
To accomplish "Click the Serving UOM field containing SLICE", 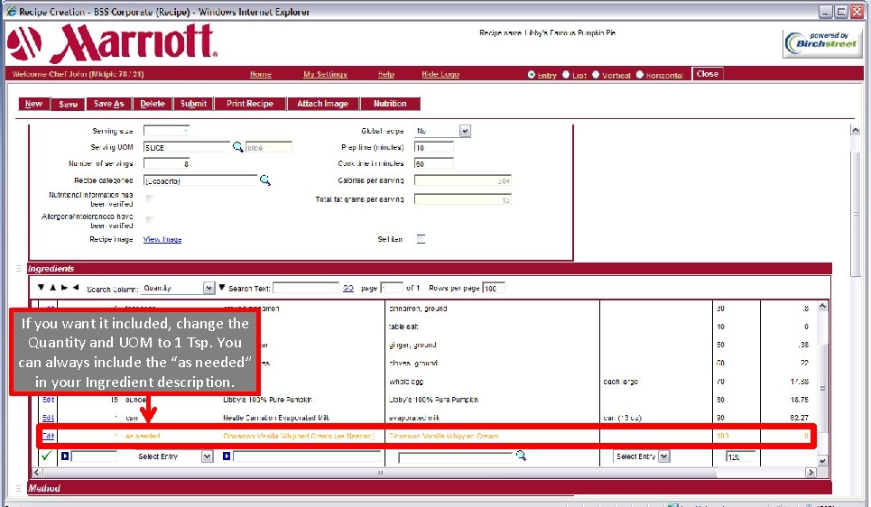I will pos(187,147).
